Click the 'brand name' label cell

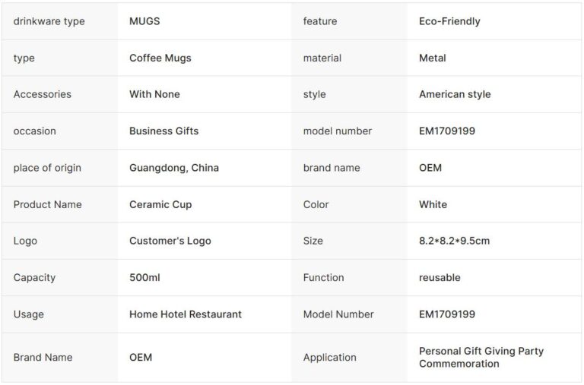tap(332, 168)
